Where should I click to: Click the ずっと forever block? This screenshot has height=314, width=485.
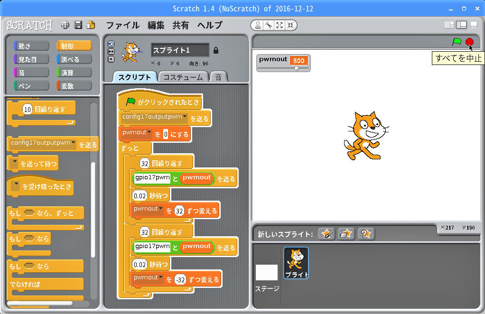point(135,148)
